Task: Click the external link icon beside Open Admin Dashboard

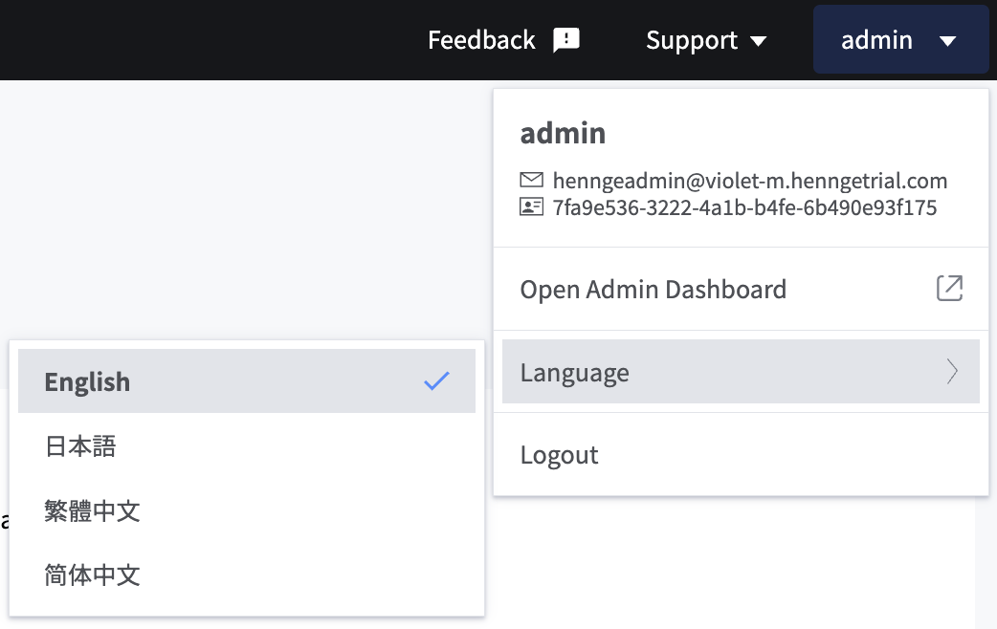Action: point(949,289)
